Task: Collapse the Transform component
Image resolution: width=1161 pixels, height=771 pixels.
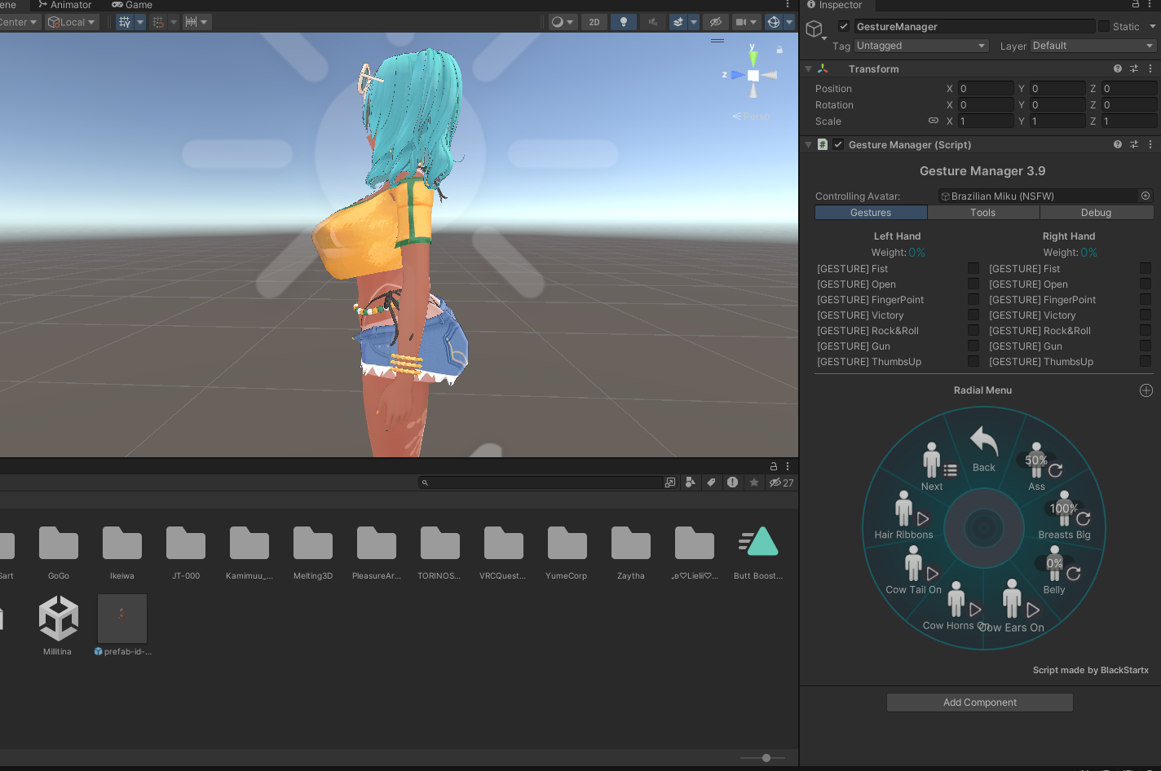Action: pyautogui.click(x=809, y=69)
